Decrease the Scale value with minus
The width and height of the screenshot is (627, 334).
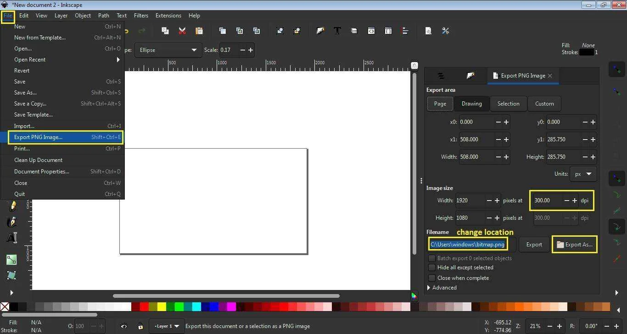click(x=243, y=50)
